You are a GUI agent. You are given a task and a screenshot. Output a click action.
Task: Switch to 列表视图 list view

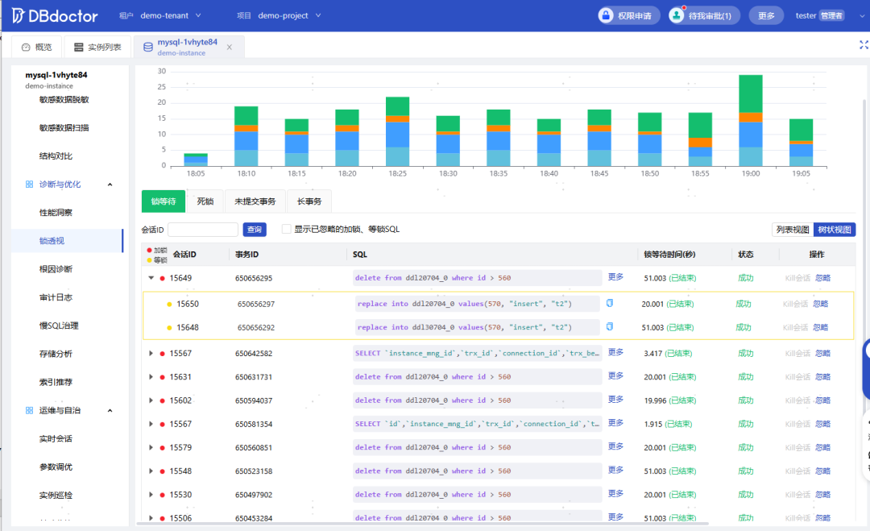coord(792,230)
